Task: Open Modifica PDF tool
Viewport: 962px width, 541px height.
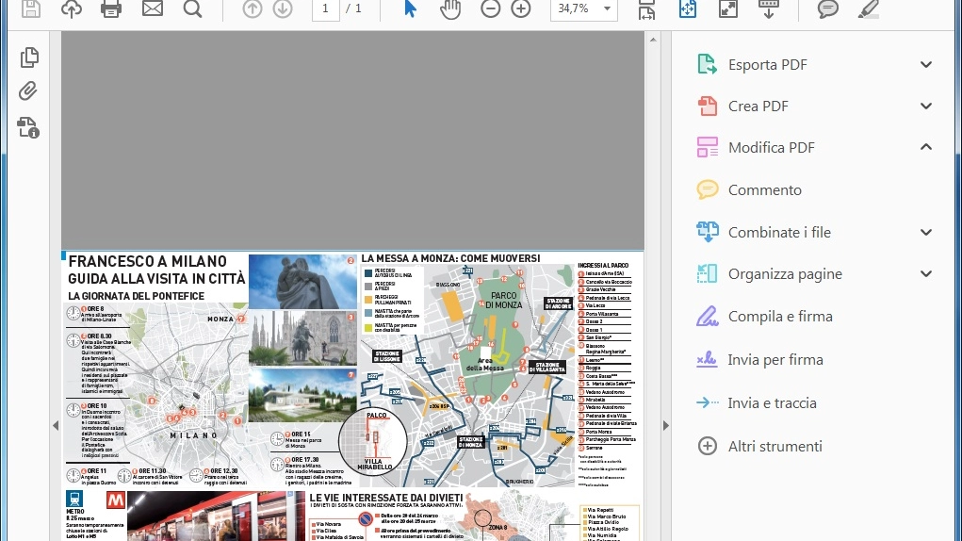Action: [771, 148]
